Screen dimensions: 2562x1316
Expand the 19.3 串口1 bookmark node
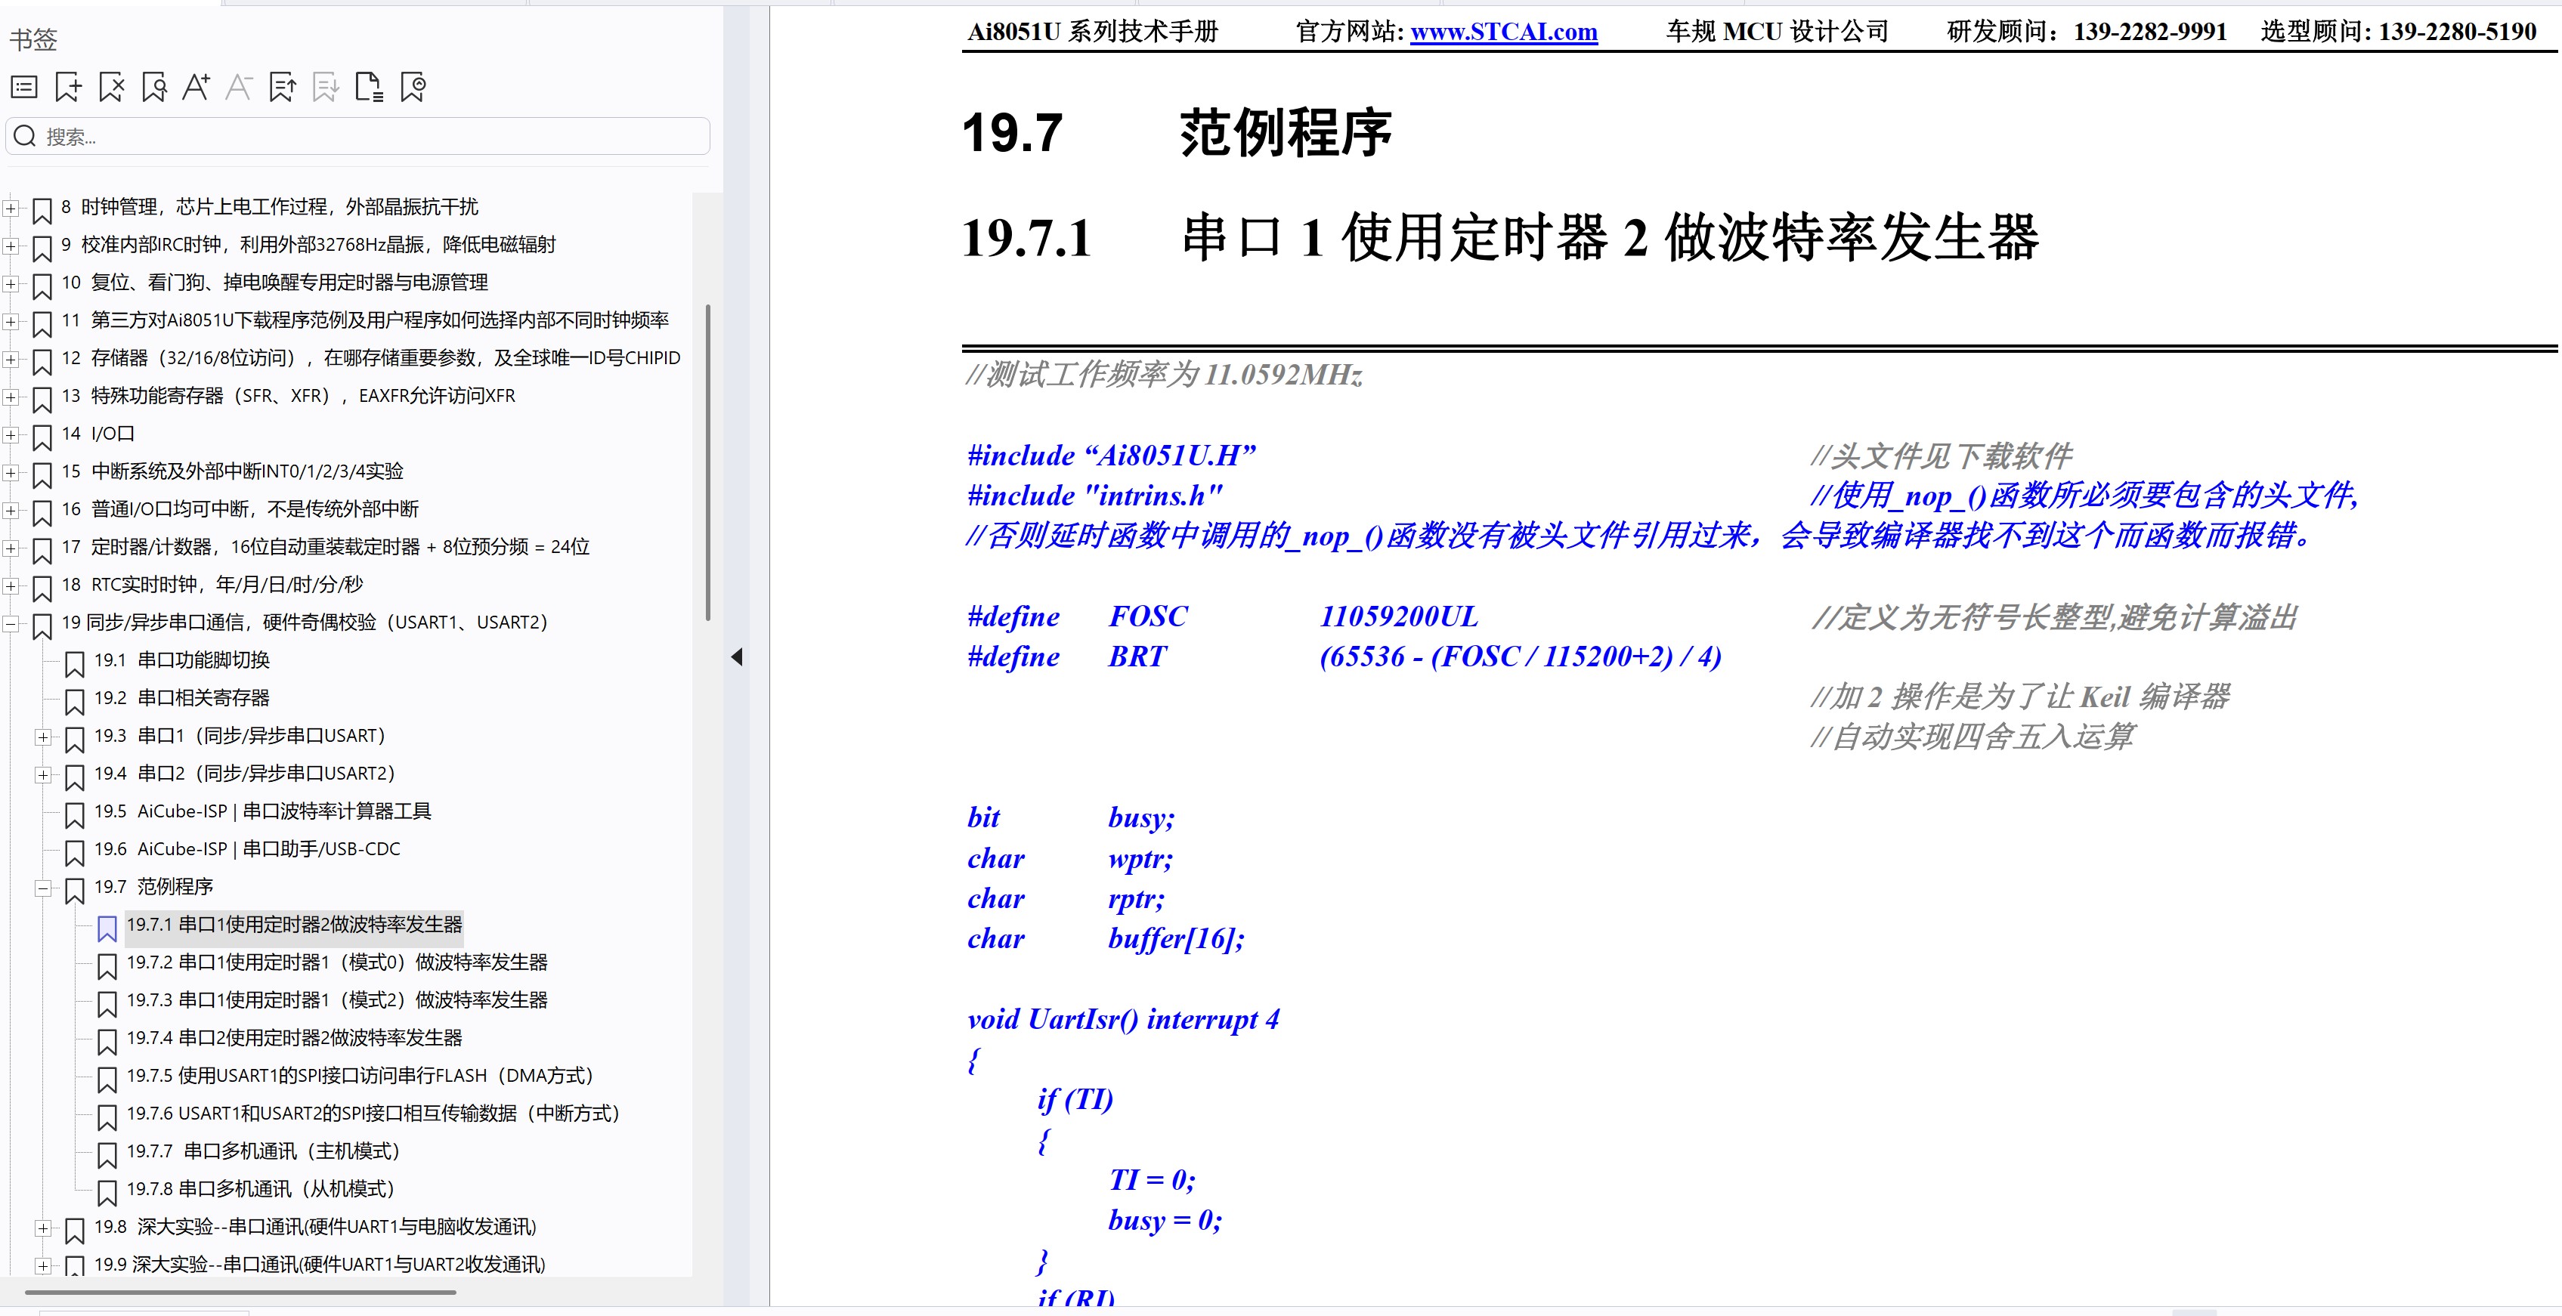coord(43,737)
